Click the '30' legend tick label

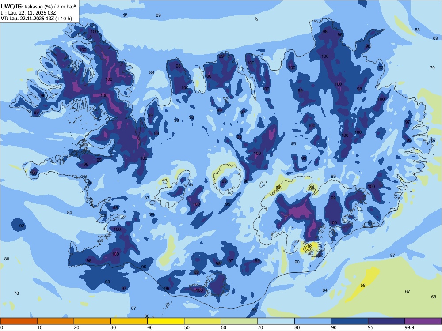point(113,327)
